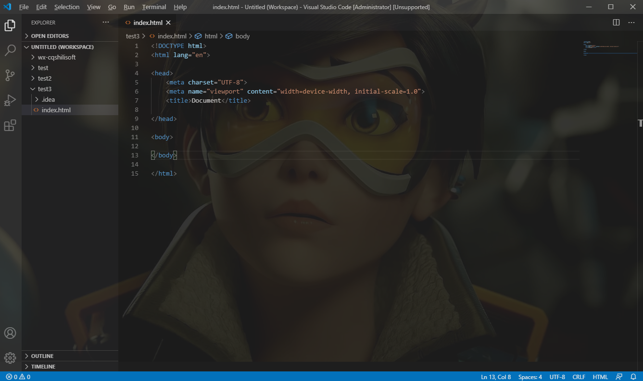Show errors and warnings in status bar
Screen dimensions: 643x381
pos(18,377)
